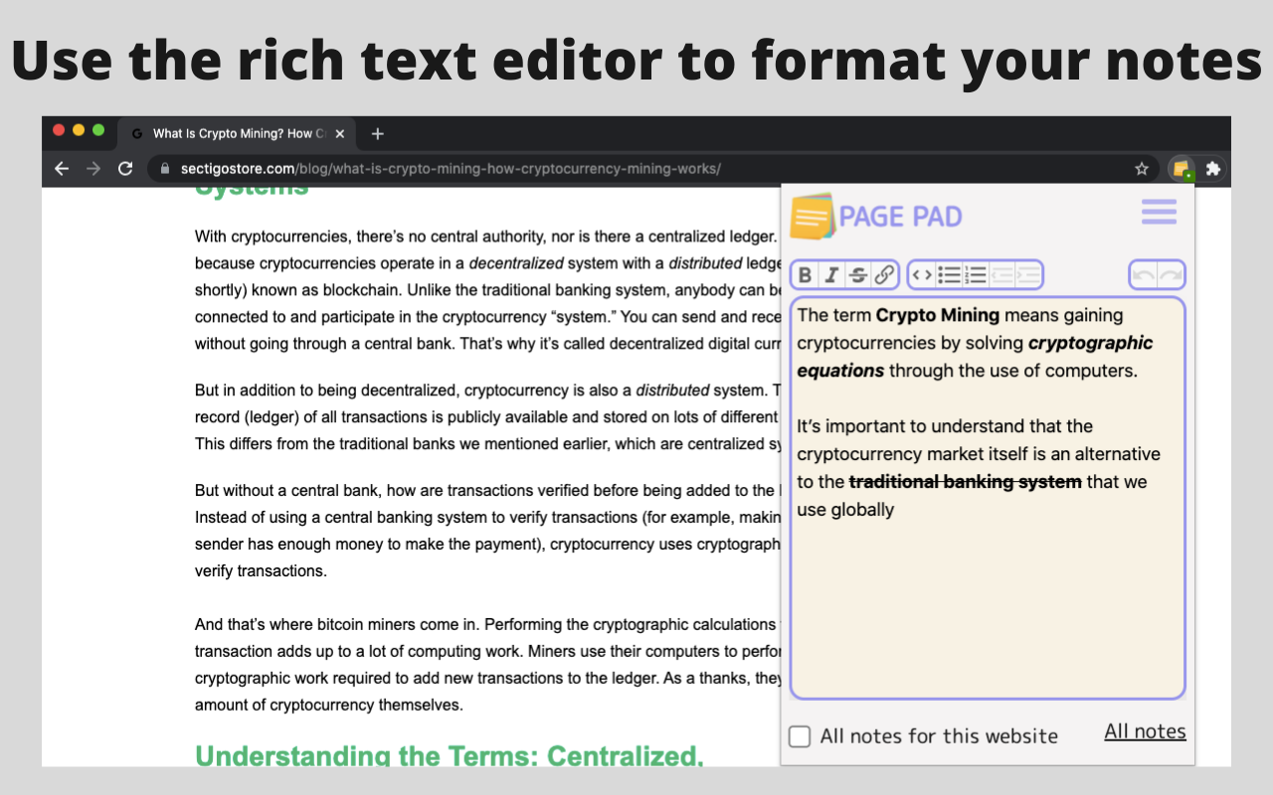Click the sectigostore.com address bar
Screen dimensions: 1273x795
(x=653, y=169)
